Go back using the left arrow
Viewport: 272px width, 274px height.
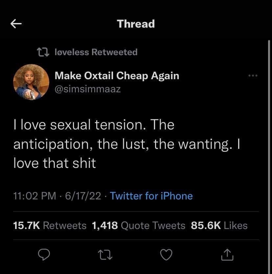[16, 24]
